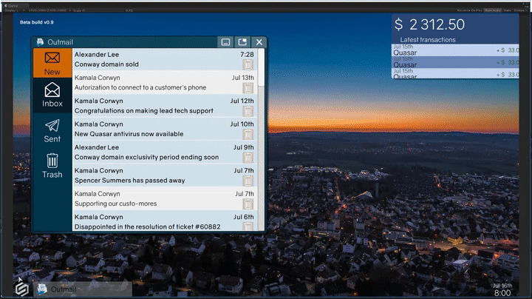Trash the 'Supporting our custo-mores' email
This screenshot has width=532, height=299.
[x=248, y=204]
